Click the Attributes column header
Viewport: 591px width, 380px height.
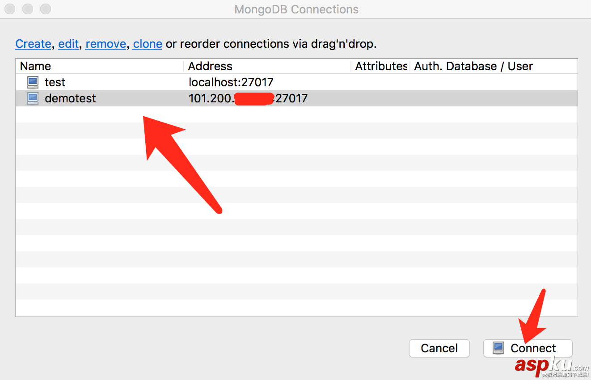pyautogui.click(x=380, y=66)
